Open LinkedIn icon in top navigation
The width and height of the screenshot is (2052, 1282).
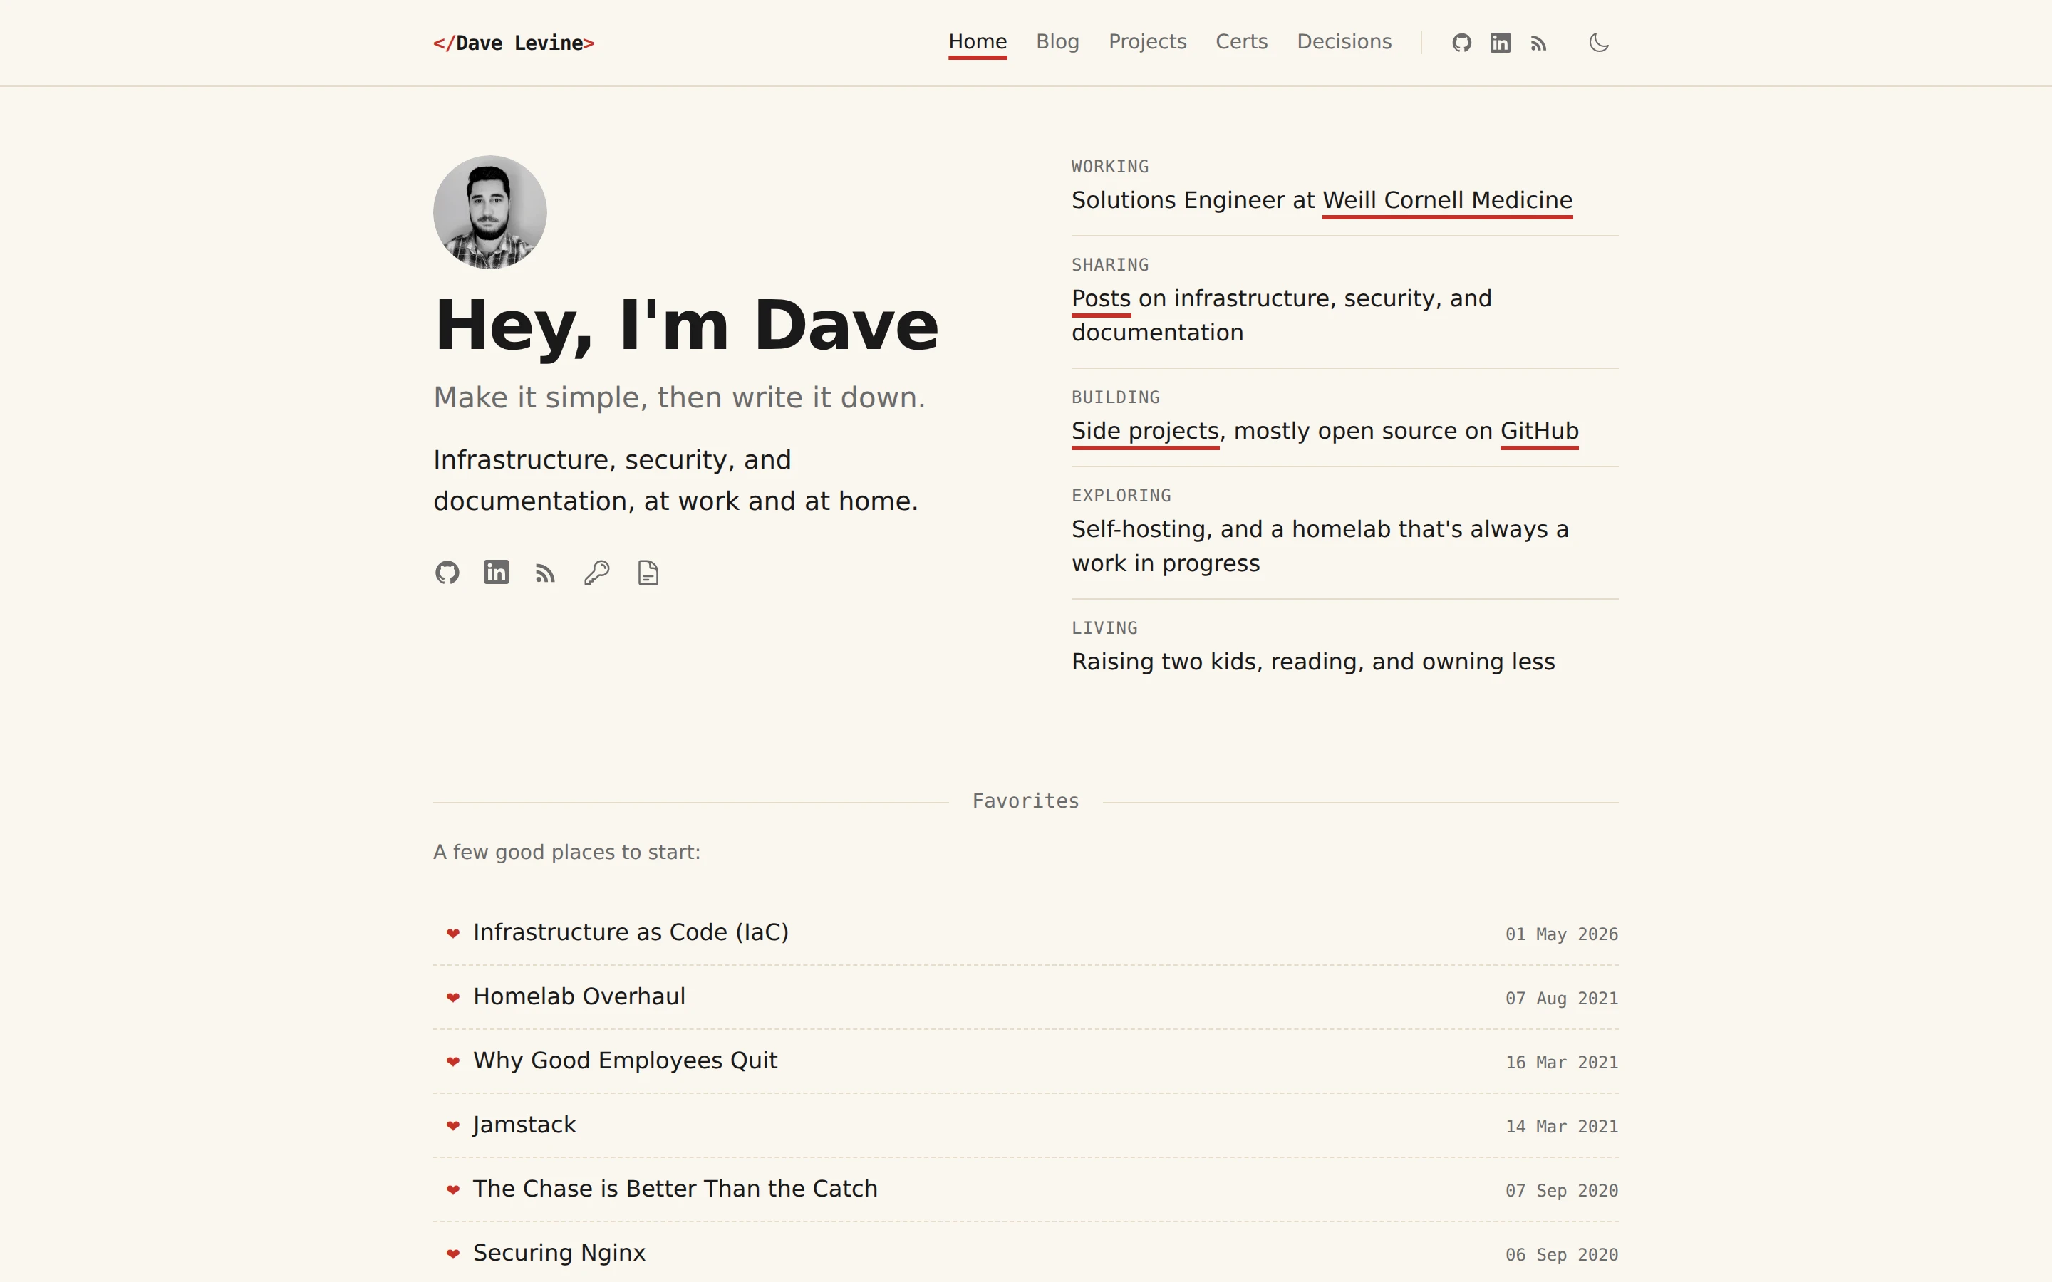pyautogui.click(x=1500, y=43)
